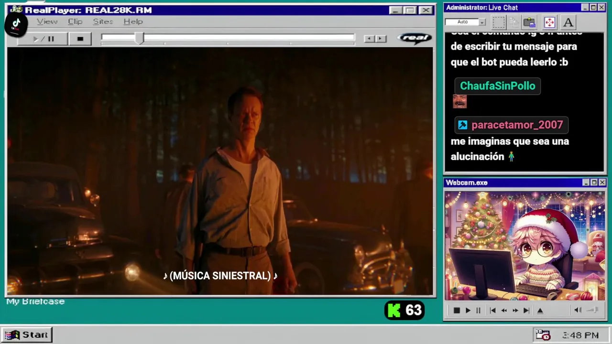This screenshot has width=612, height=344.
Task: Click the text 'que el bot pueda leerlo :b'
Action: [x=509, y=62]
